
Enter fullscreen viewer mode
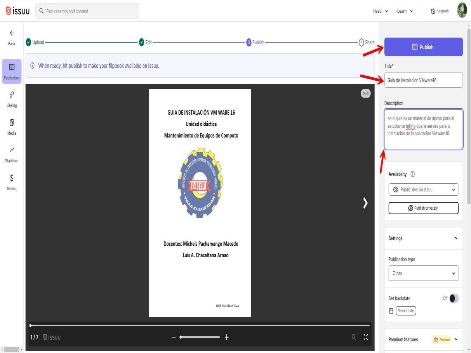(x=365, y=337)
